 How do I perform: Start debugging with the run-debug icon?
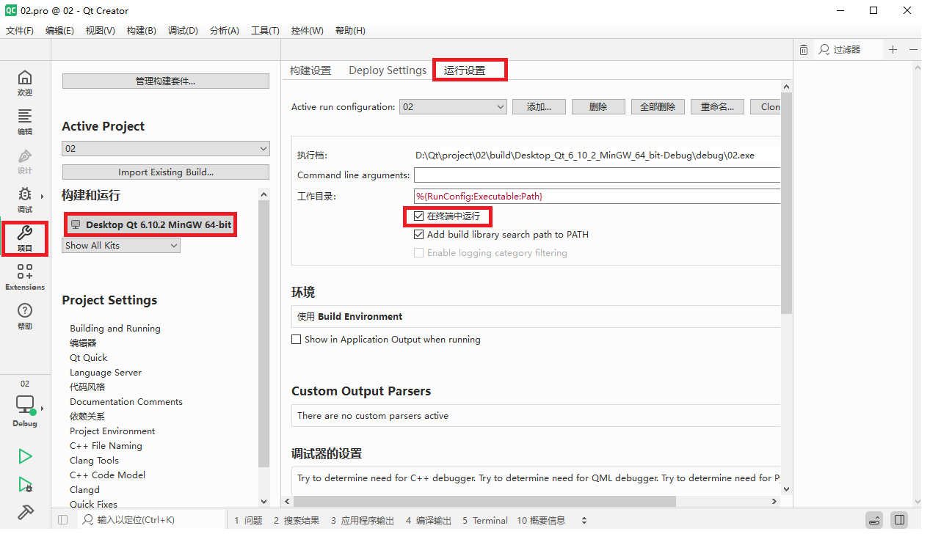coord(25,484)
